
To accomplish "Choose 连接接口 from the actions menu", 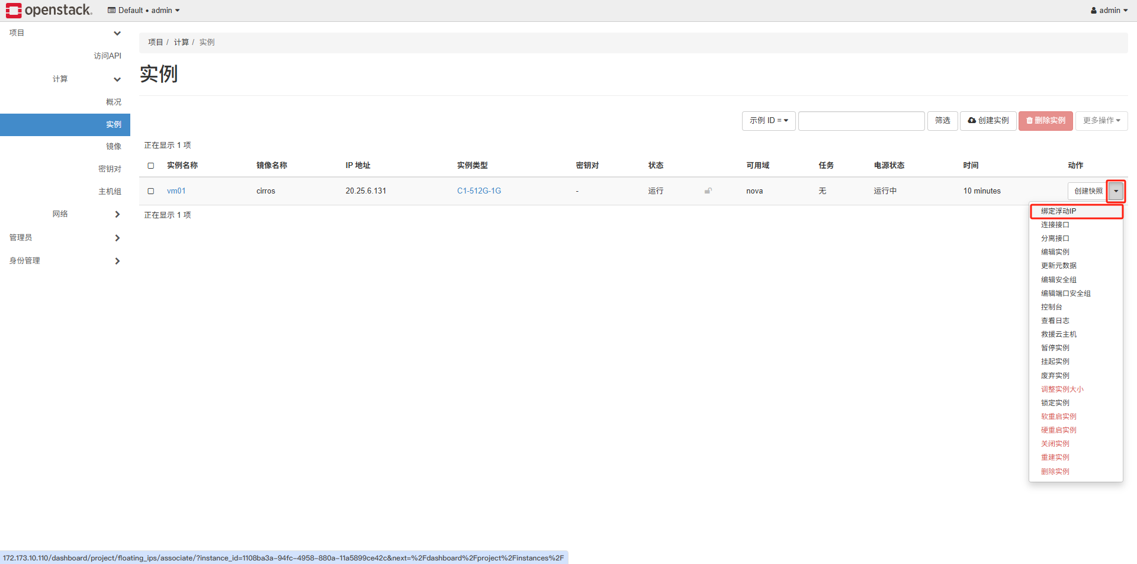I will (x=1076, y=225).
